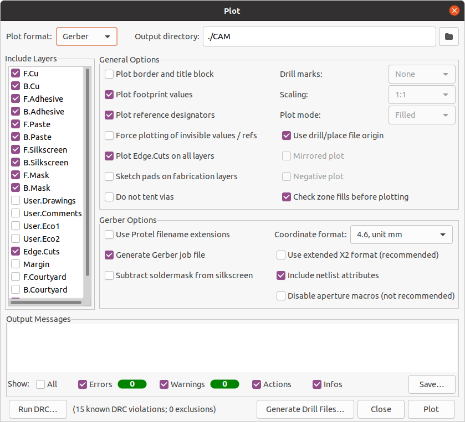The image size is (465, 422).
Task: Include the User.Drawings layer
Action: [16, 201]
